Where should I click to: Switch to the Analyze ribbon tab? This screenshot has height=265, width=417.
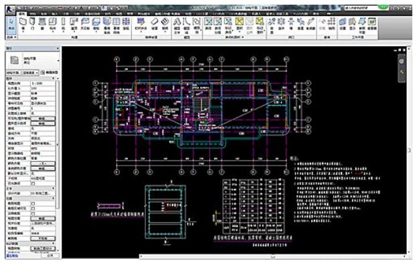76,14
